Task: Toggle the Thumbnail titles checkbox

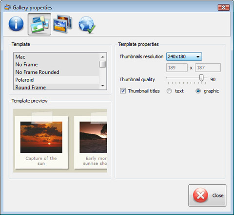Action: [123, 91]
